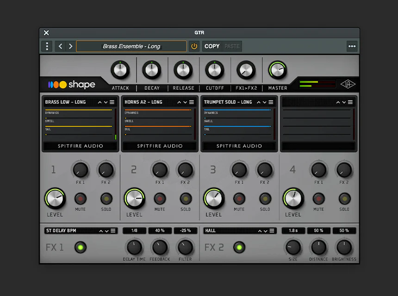398x296 pixels.
Task: Select next effect after ST DELAY BPM
Action: pyautogui.click(x=107, y=231)
